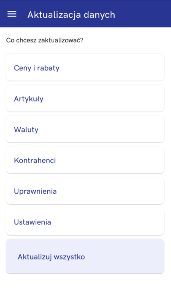Choose Artykuły to update articles

tap(85, 98)
